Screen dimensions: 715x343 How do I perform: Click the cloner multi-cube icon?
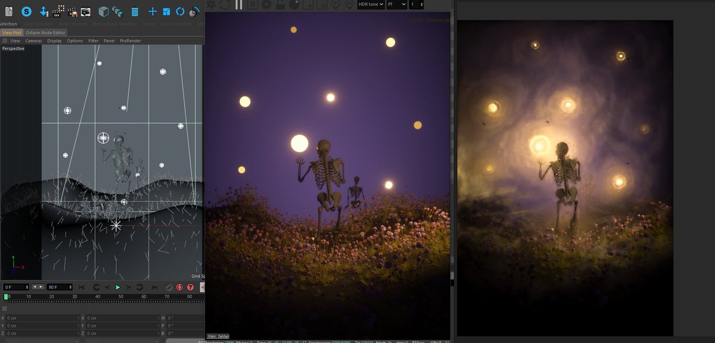(x=117, y=11)
